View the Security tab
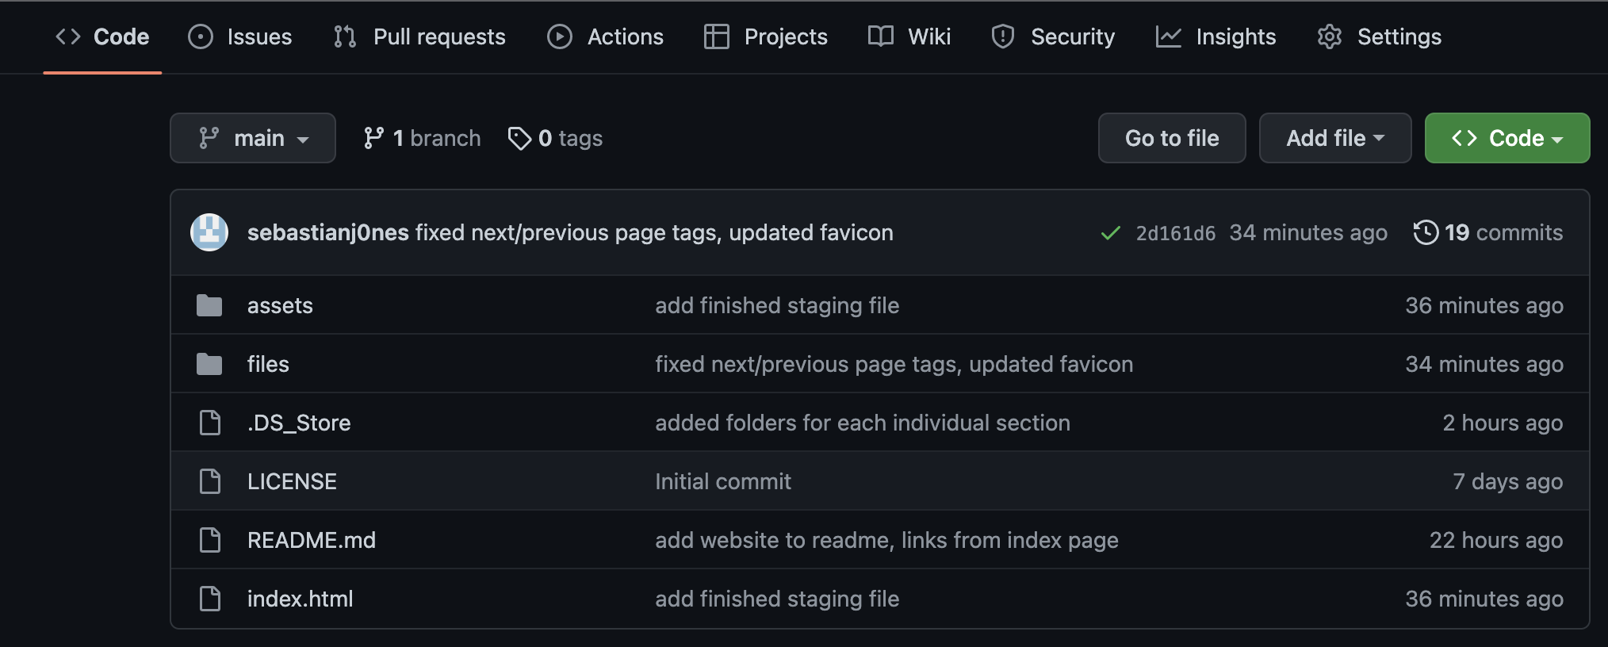The width and height of the screenshot is (1608, 647). 1053,36
